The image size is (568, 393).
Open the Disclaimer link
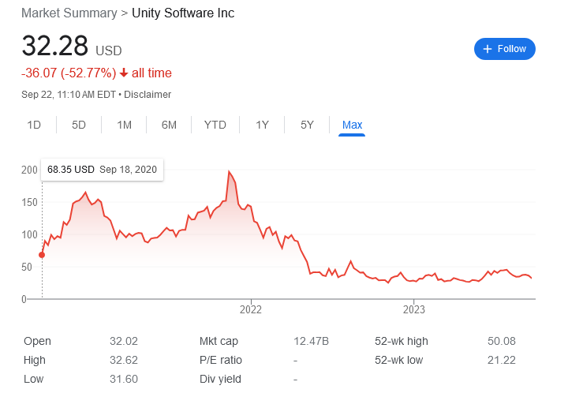click(x=148, y=95)
